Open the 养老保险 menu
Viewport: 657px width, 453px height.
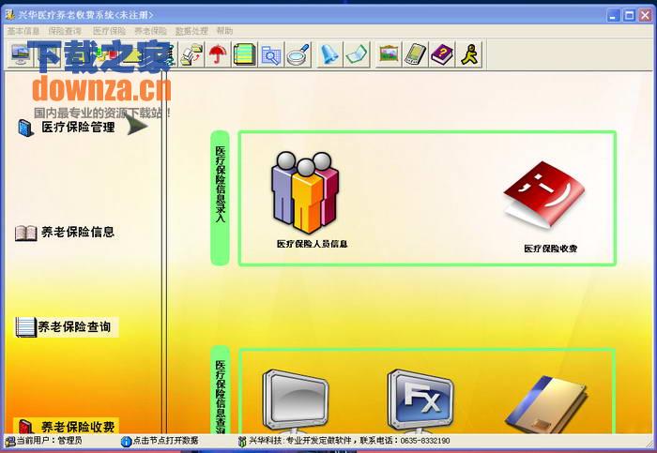150,31
